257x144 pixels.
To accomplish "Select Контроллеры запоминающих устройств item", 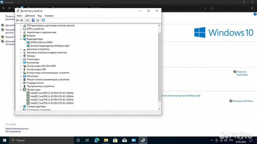I will 48,73.
